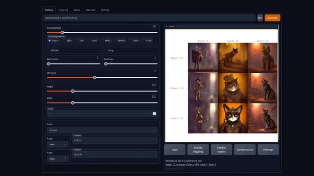Click the Sampling Steps value 20

154,26
